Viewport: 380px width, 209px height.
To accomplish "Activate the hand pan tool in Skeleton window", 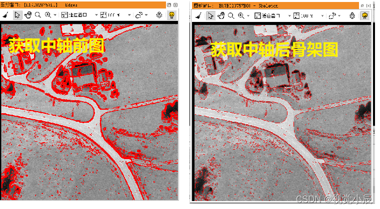I will [x=221, y=16].
